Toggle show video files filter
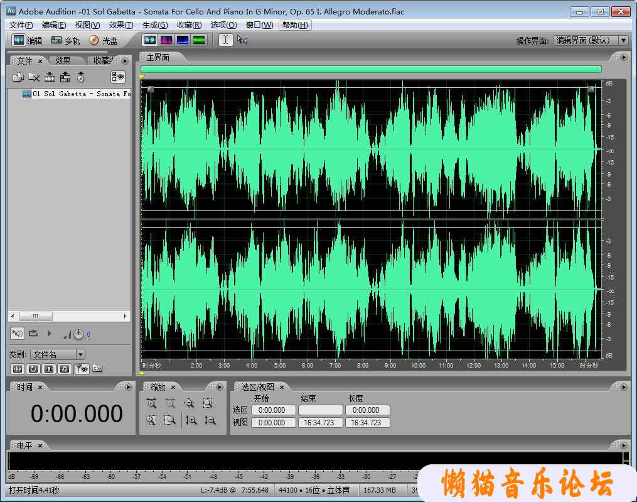This screenshot has width=637, height=502. (49, 369)
